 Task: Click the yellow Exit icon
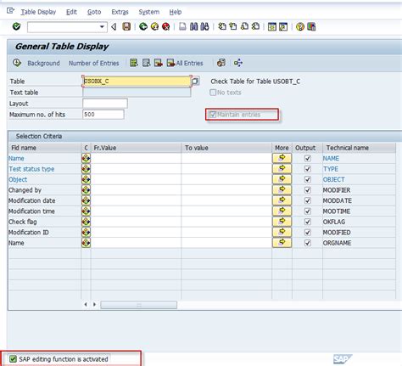coord(154,26)
